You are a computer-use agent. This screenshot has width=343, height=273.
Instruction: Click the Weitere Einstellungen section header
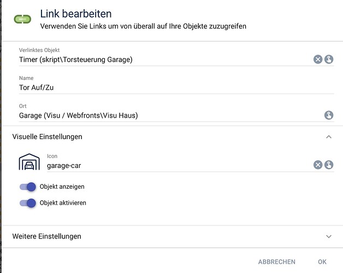[172, 237]
